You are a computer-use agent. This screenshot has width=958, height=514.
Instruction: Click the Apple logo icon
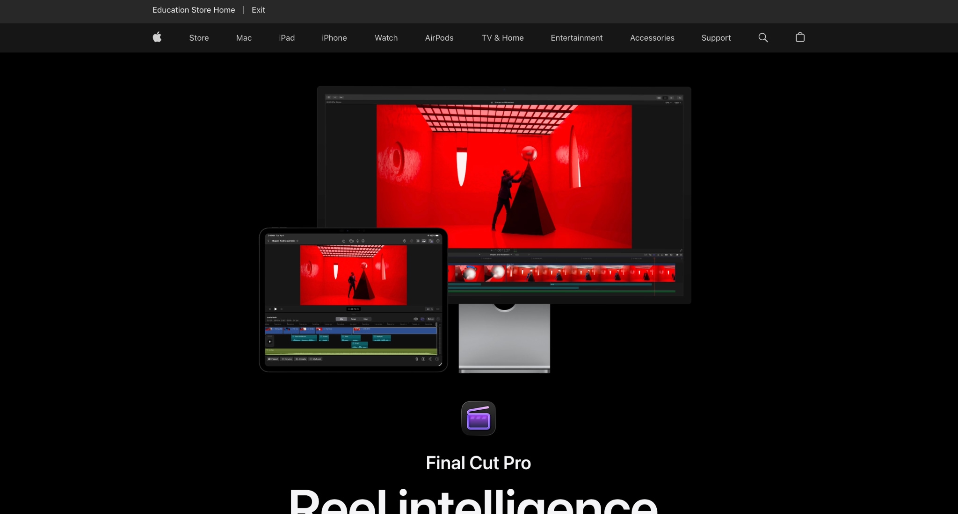pos(157,37)
